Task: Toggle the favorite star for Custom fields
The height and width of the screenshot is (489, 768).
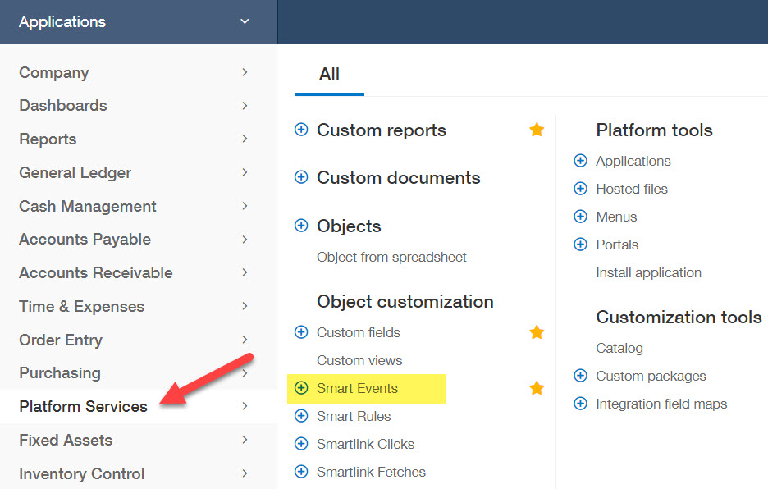Action: 537,332
